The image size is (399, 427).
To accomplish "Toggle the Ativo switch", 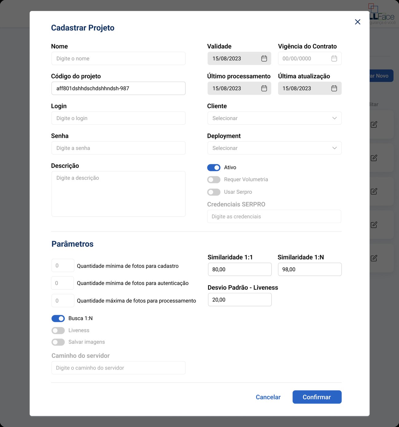I will pos(214,167).
